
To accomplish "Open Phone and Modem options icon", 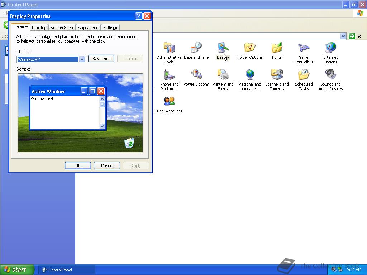I will 169,74.
